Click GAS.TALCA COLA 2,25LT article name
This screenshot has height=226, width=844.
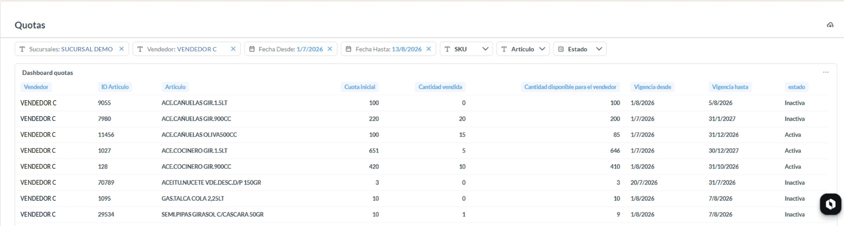coord(193,199)
